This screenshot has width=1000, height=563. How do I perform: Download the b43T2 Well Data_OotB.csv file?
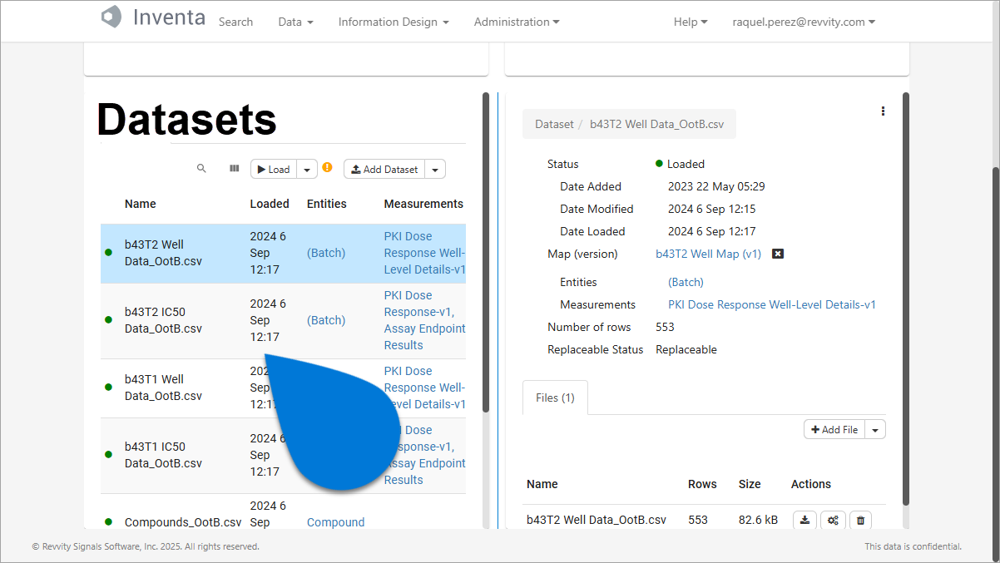point(804,520)
